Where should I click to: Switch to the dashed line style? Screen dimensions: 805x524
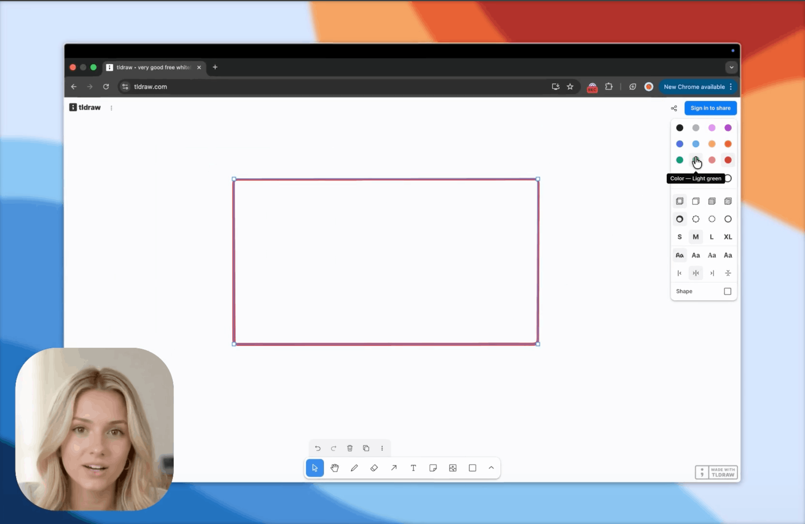[x=696, y=219]
